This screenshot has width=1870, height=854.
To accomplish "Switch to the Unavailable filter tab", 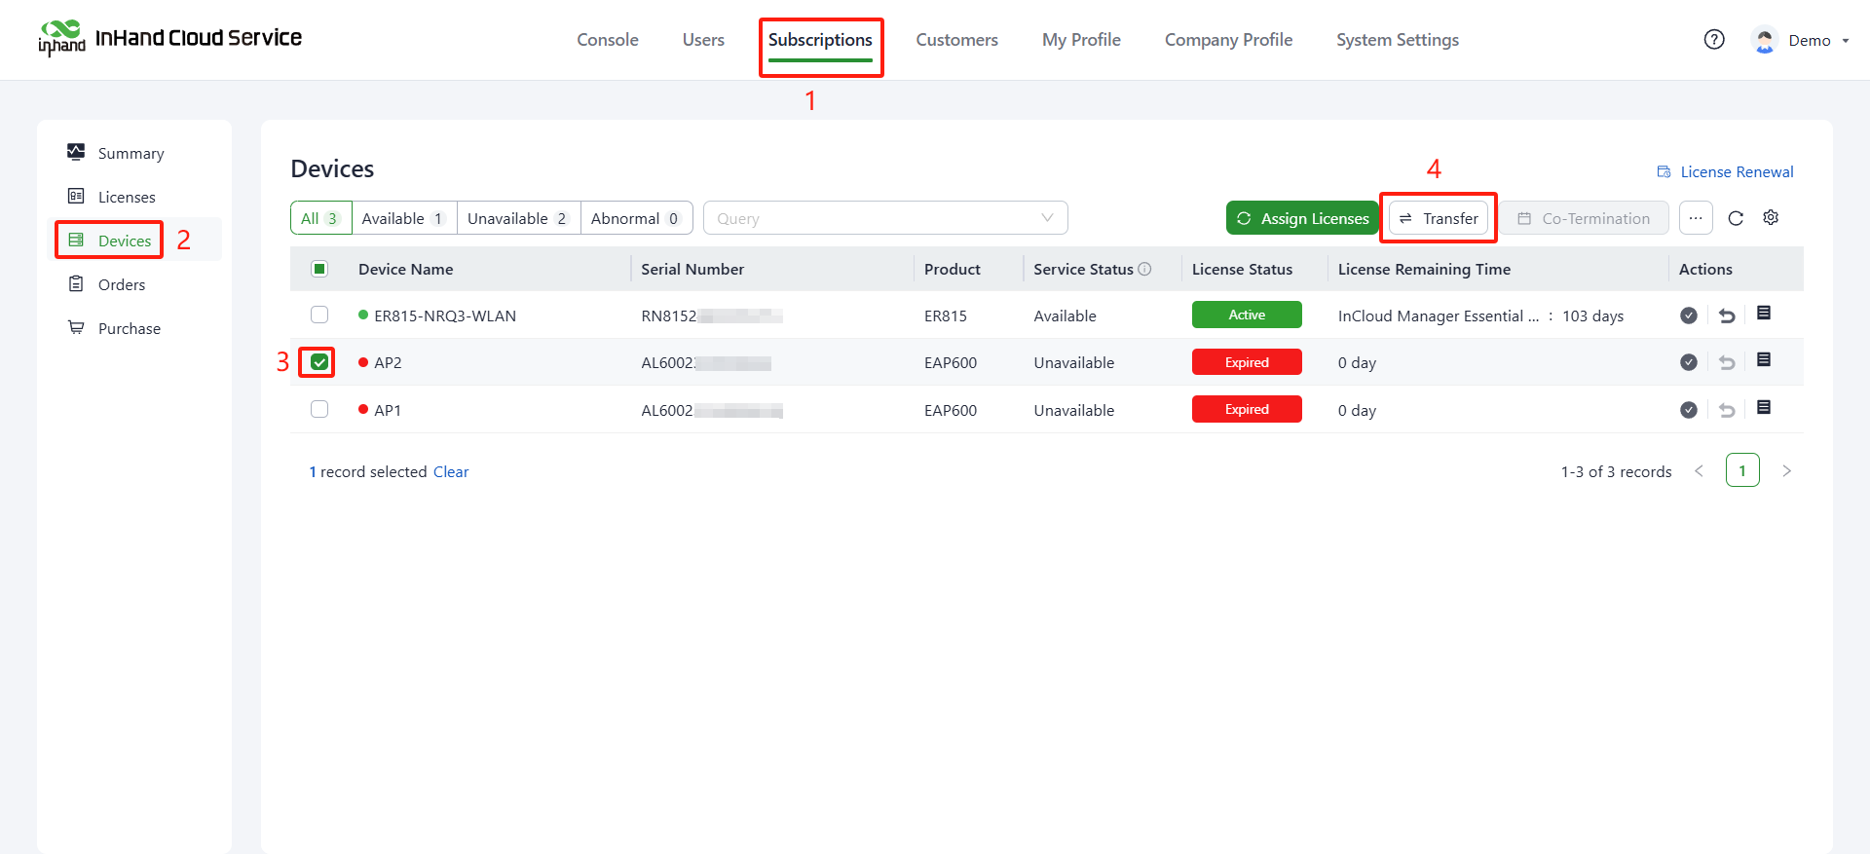I will (517, 218).
